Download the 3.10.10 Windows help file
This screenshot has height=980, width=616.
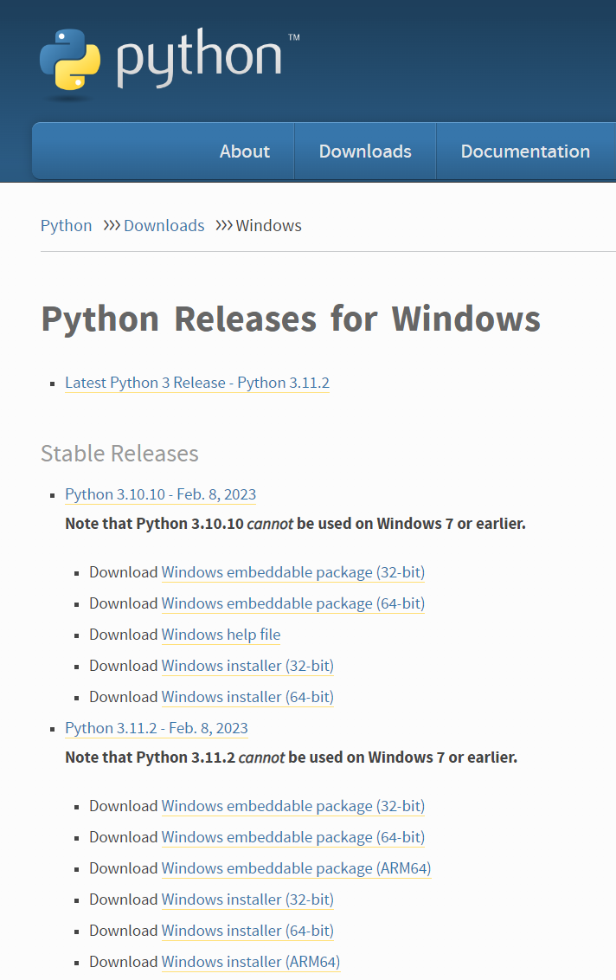point(221,635)
